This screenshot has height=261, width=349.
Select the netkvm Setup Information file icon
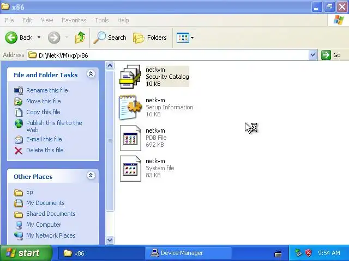coord(130,107)
